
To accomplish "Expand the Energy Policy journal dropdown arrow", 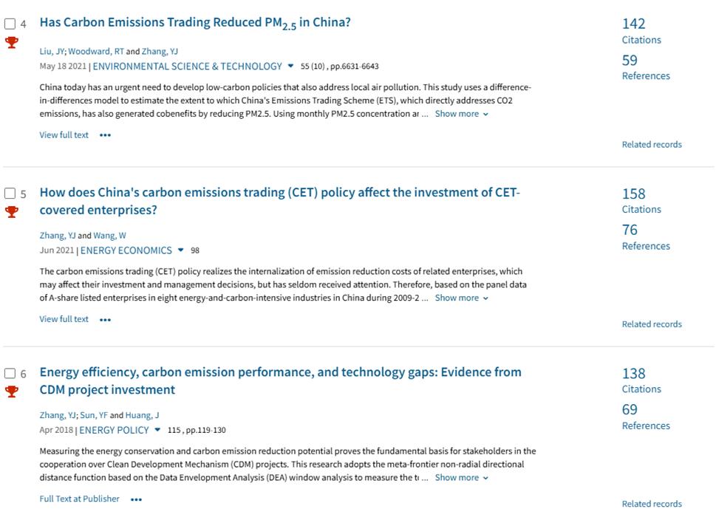I will 157,430.
